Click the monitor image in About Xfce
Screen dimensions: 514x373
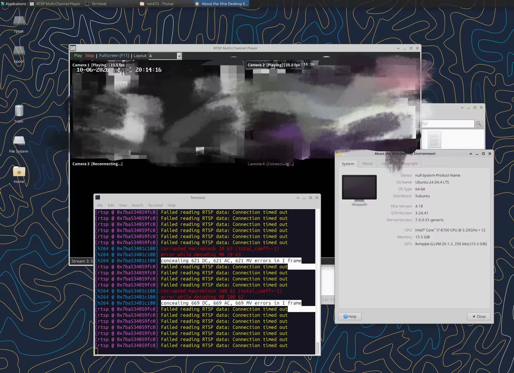pyautogui.click(x=359, y=190)
